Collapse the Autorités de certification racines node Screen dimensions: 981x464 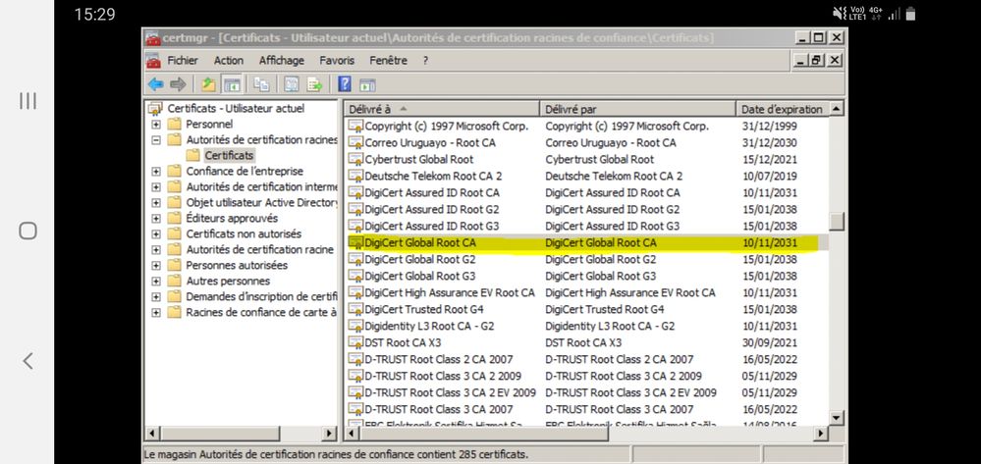(156, 140)
